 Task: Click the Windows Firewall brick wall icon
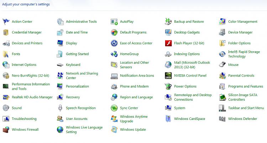tap(6, 129)
